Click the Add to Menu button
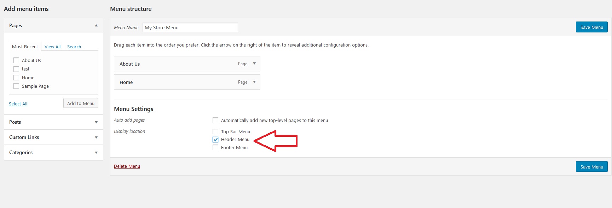612x208 pixels. coord(81,103)
